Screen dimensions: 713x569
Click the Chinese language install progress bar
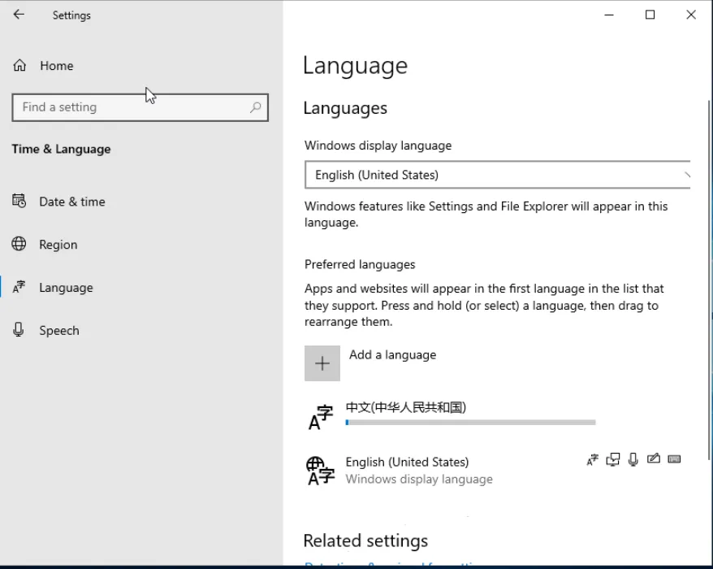coord(470,423)
